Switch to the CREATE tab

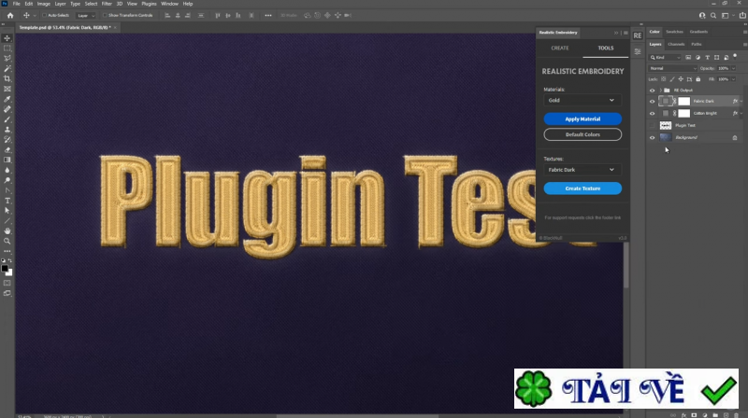point(559,48)
